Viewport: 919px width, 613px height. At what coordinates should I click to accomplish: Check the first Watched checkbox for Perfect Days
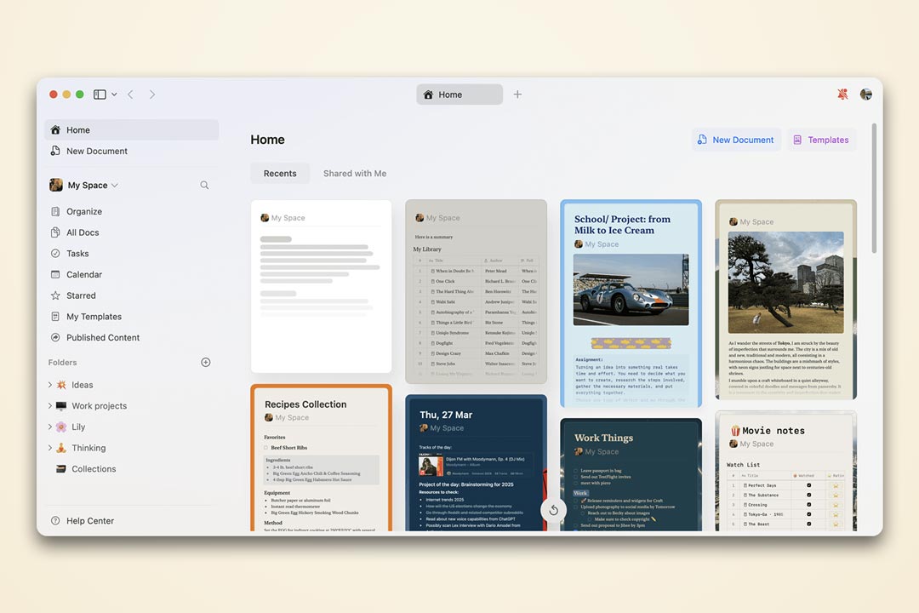(x=808, y=485)
